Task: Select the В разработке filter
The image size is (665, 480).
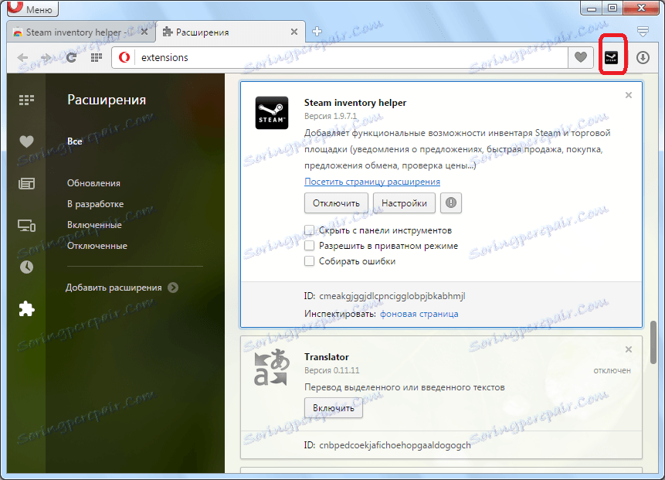Action: [x=96, y=204]
